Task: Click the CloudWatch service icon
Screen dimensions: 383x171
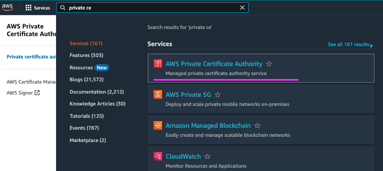Action: (x=158, y=156)
